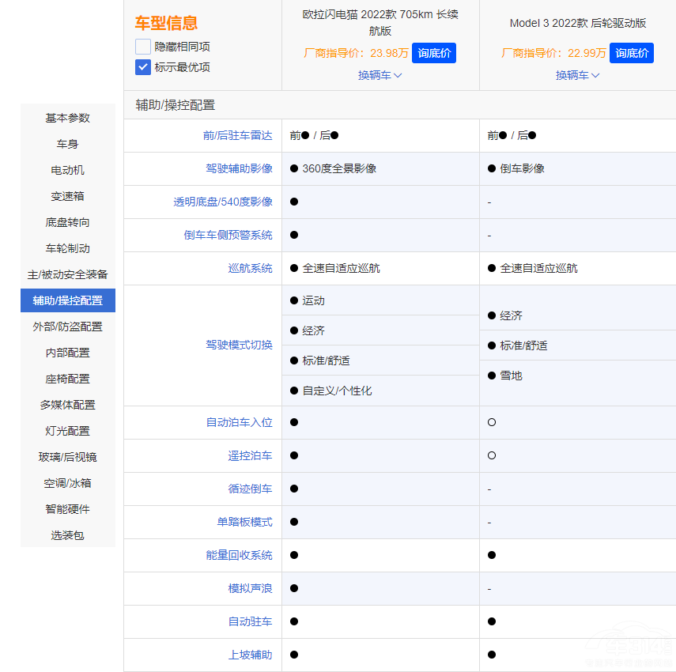Open the 驾驶辅助影像 parameter link
The width and height of the screenshot is (676, 672).
pyautogui.click(x=239, y=168)
